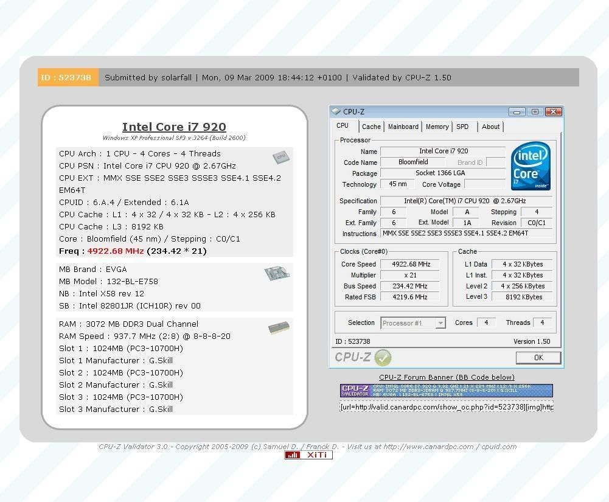Click the 'Submitted by solarfall' header text

point(148,78)
